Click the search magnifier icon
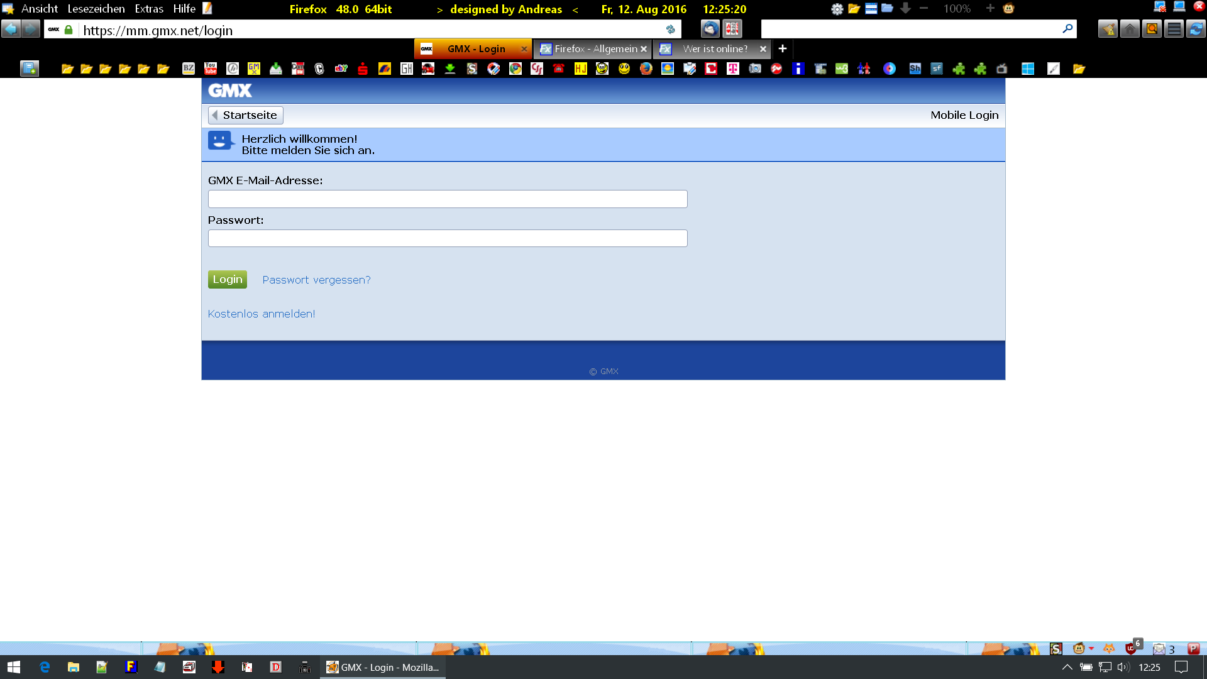This screenshot has width=1207, height=679. point(1067,29)
